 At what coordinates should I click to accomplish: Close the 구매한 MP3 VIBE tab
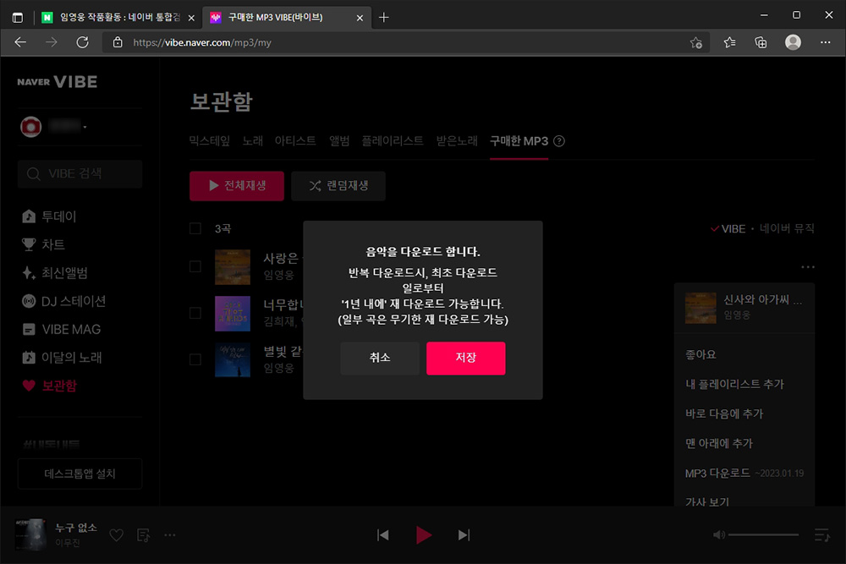360,18
